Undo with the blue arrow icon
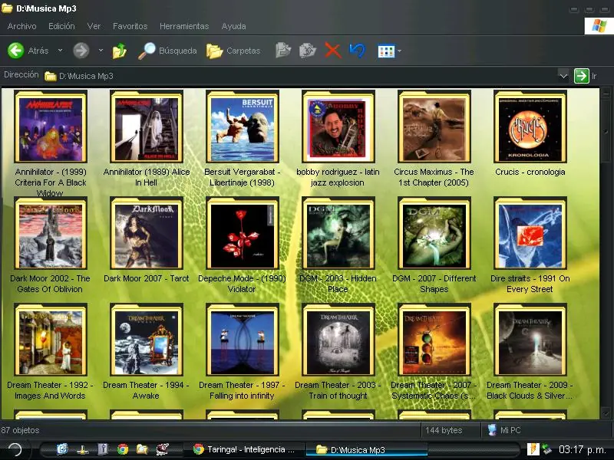This screenshot has width=614, height=460. click(357, 51)
